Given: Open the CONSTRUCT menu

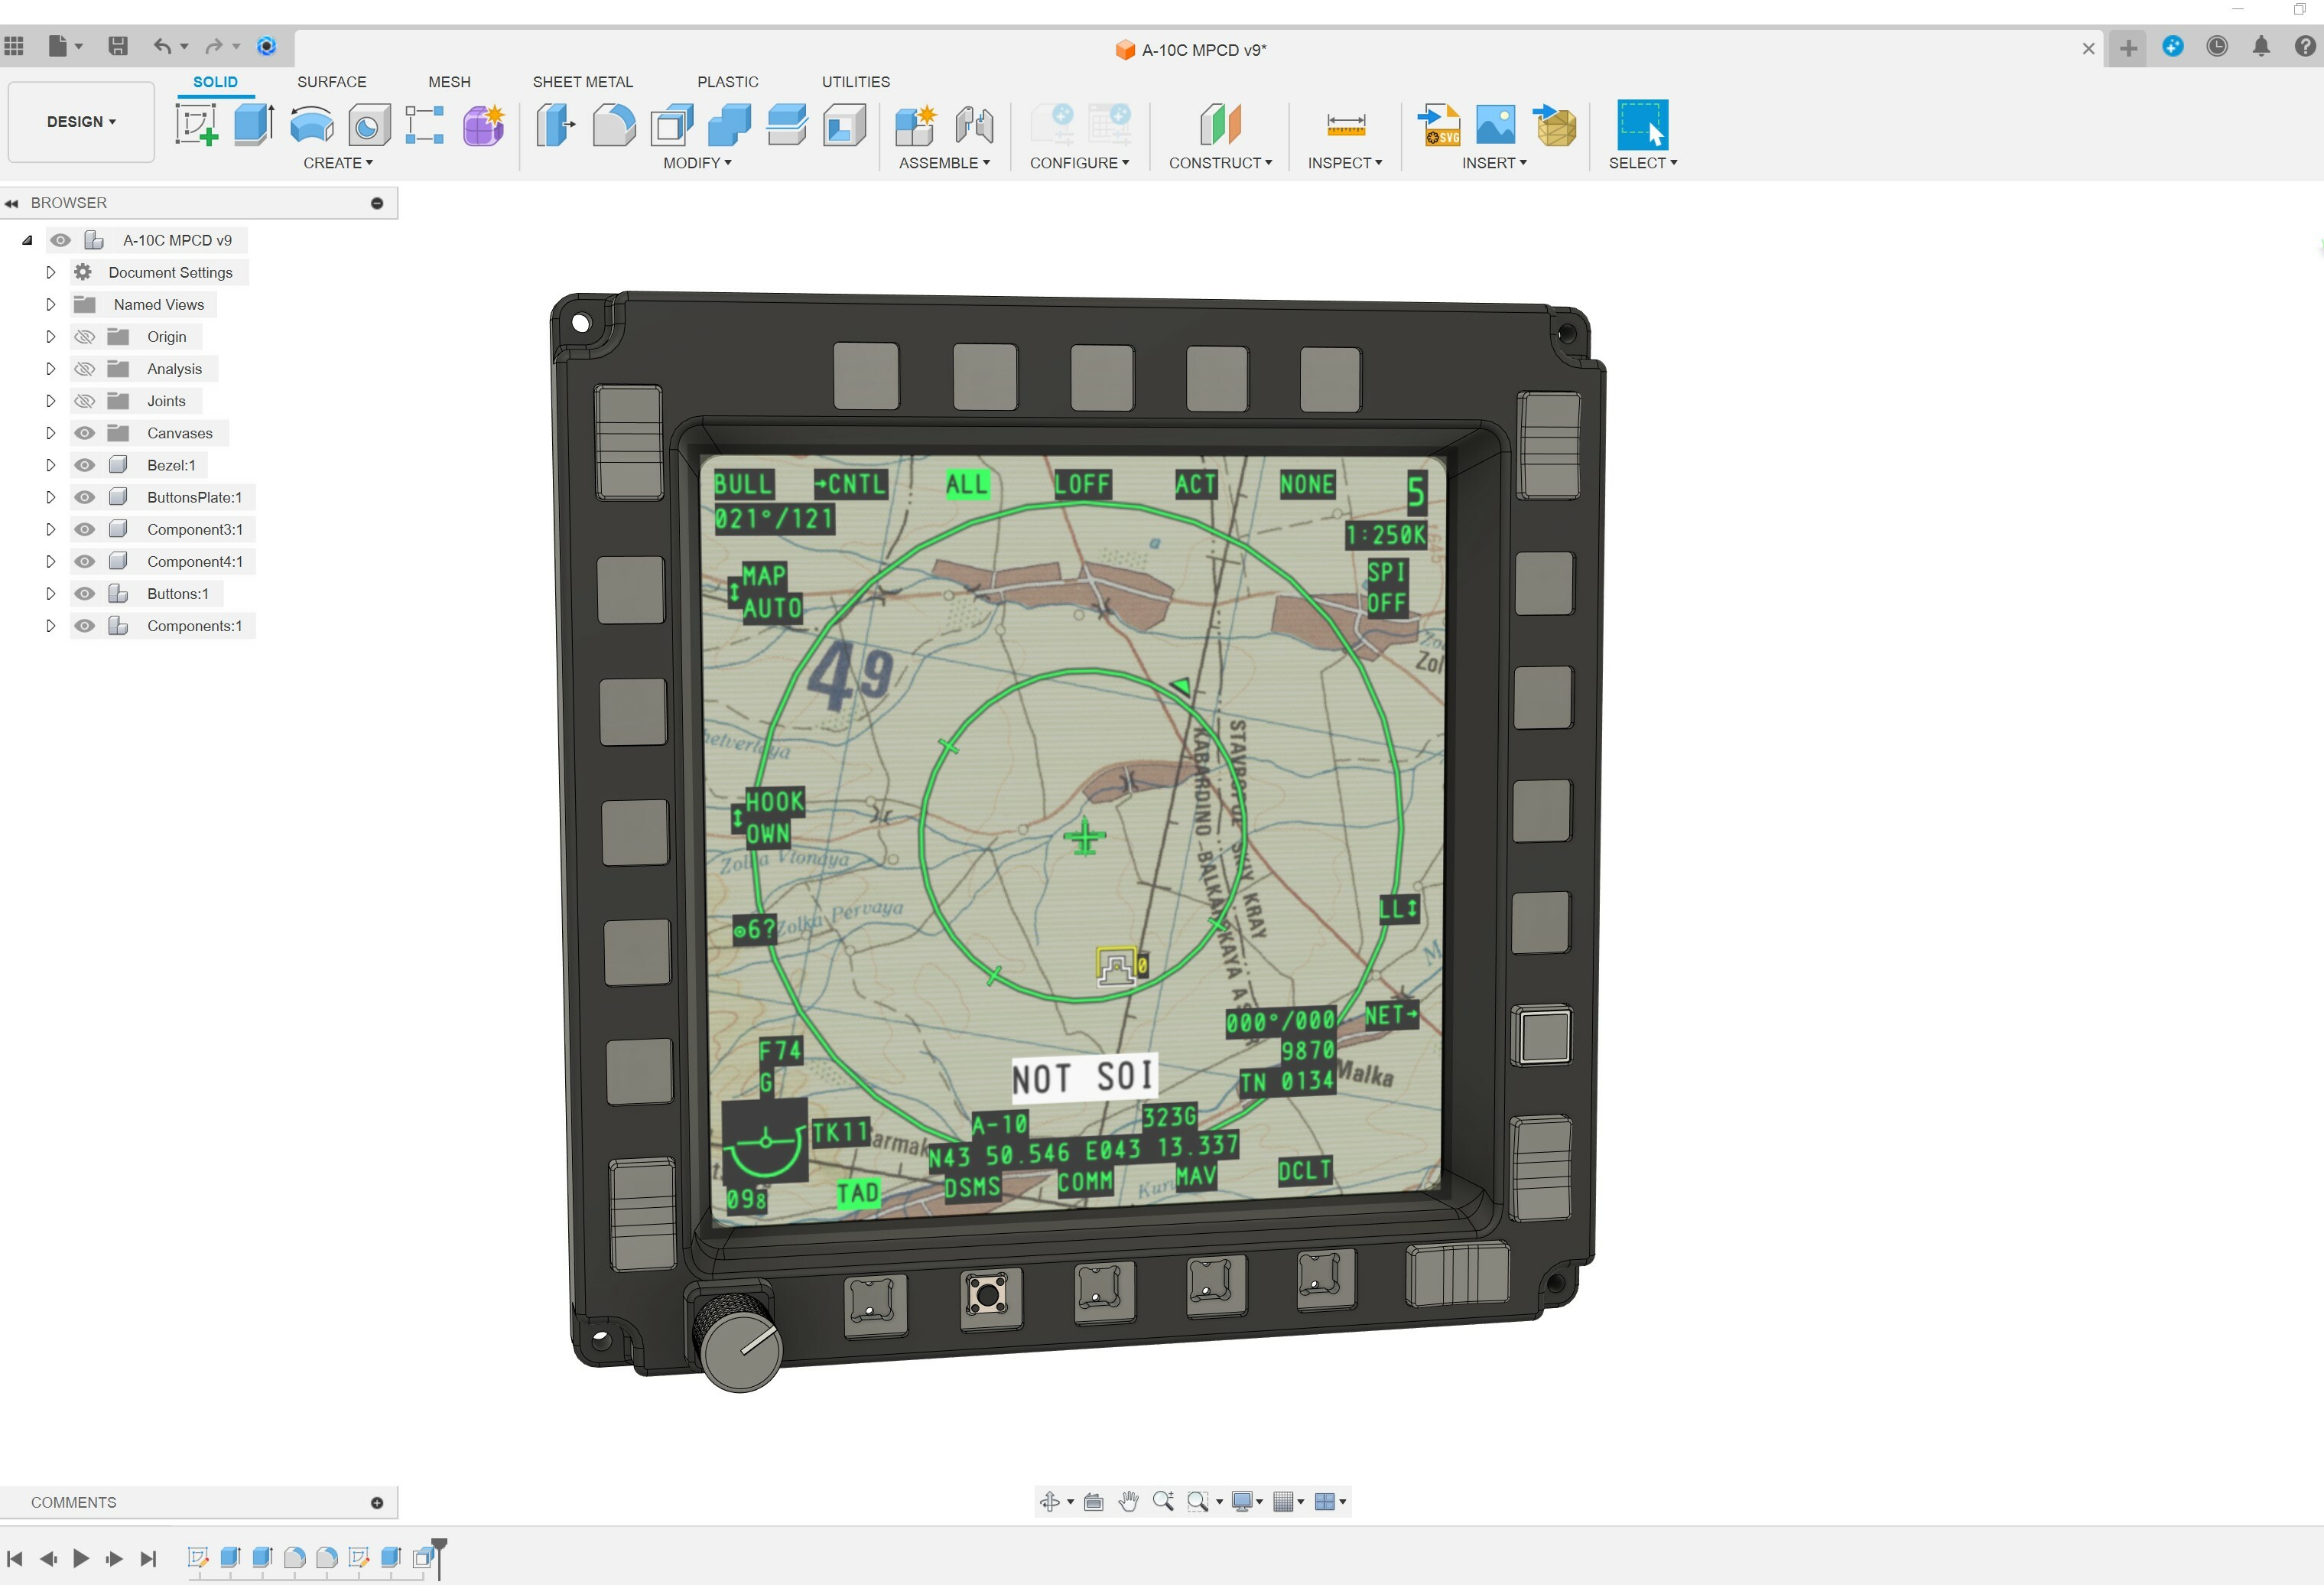Looking at the screenshot, I should point(1220,163).
